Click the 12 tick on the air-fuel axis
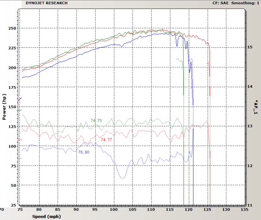 click(250, 166)
